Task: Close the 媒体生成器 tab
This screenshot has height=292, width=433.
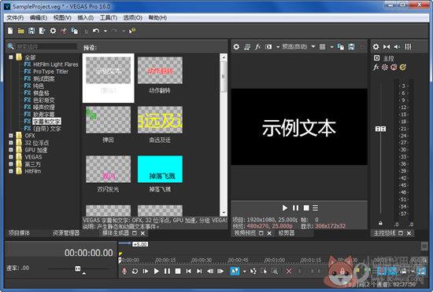Action: (x=142, y=233)
